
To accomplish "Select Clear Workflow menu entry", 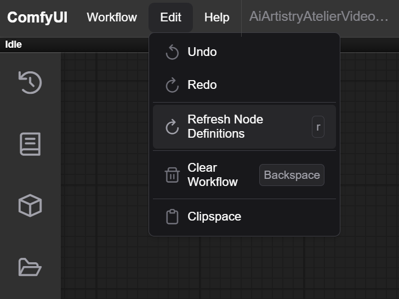I will pyautogui.click(x=244, y=174).
